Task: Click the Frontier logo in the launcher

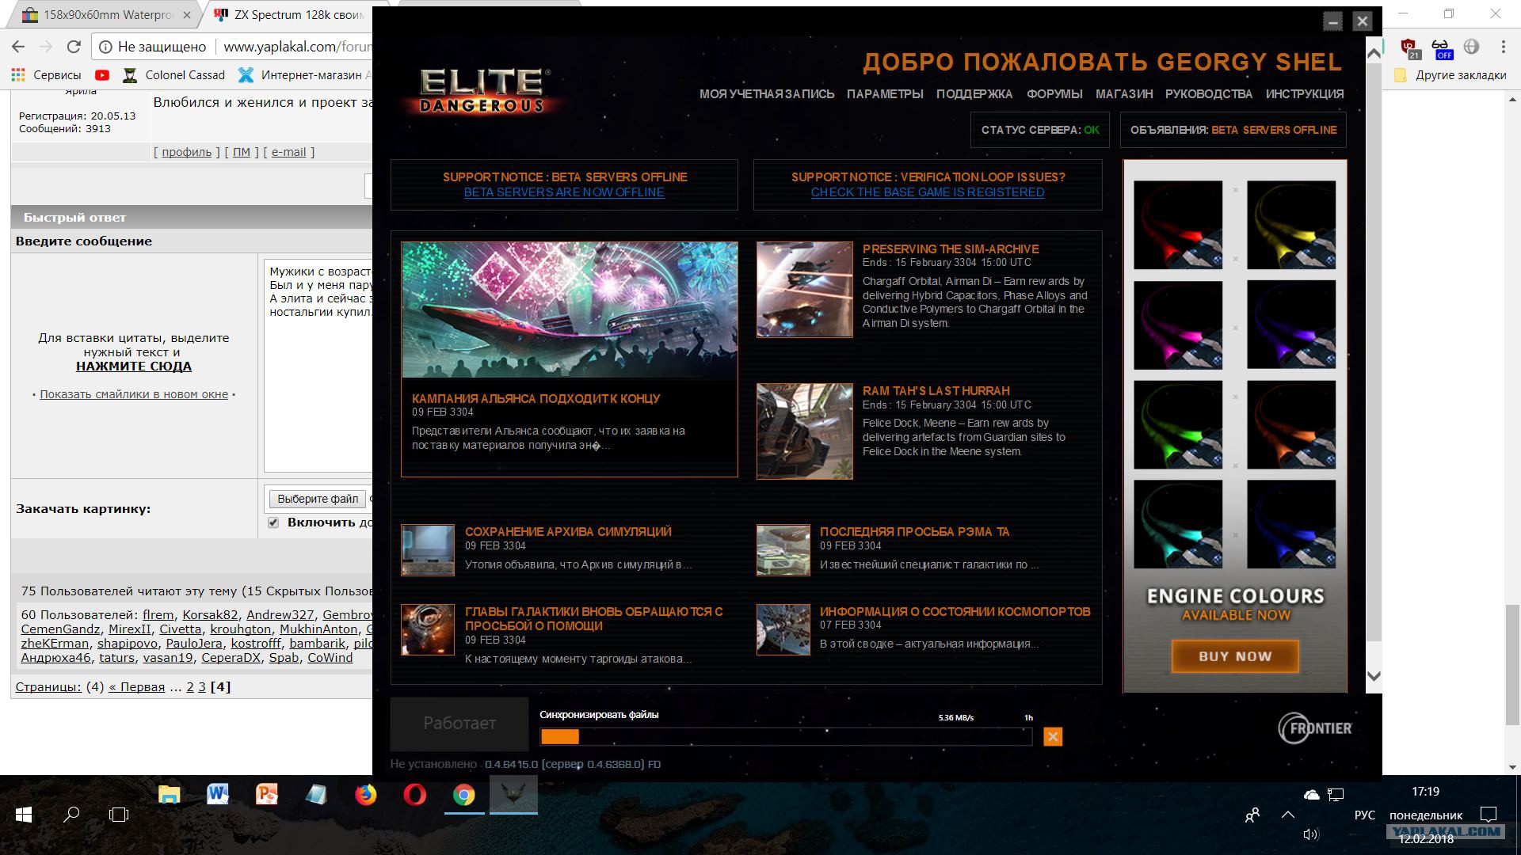Action: click(x=1315, y=728)
